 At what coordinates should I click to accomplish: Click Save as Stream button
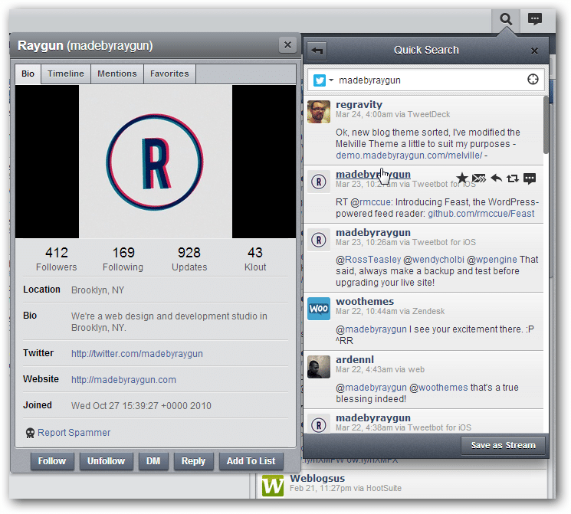[x=503, y=445]
